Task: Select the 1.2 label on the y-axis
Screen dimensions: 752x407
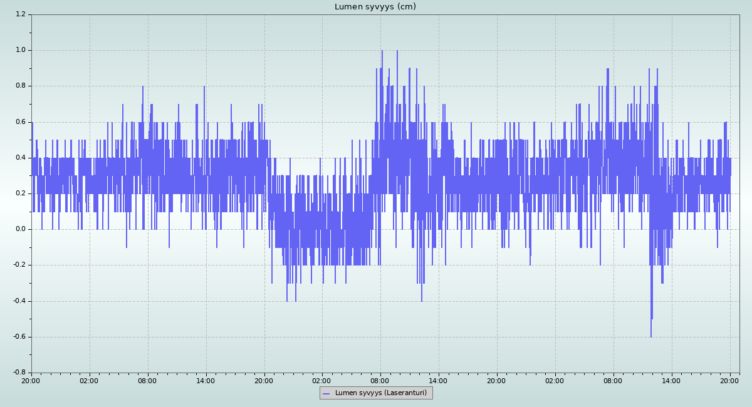Action: pos(20,14)
